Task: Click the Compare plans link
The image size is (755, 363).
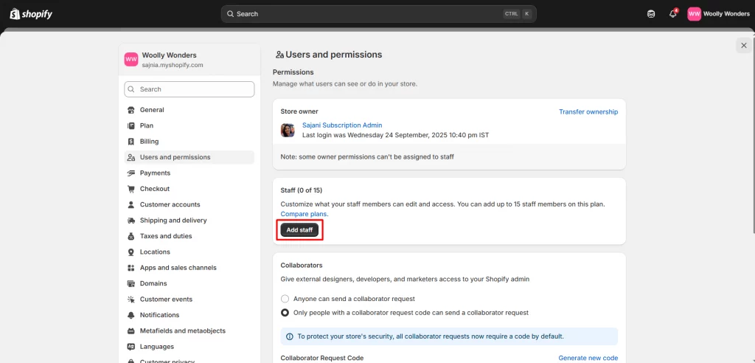Action: point(305,213)
